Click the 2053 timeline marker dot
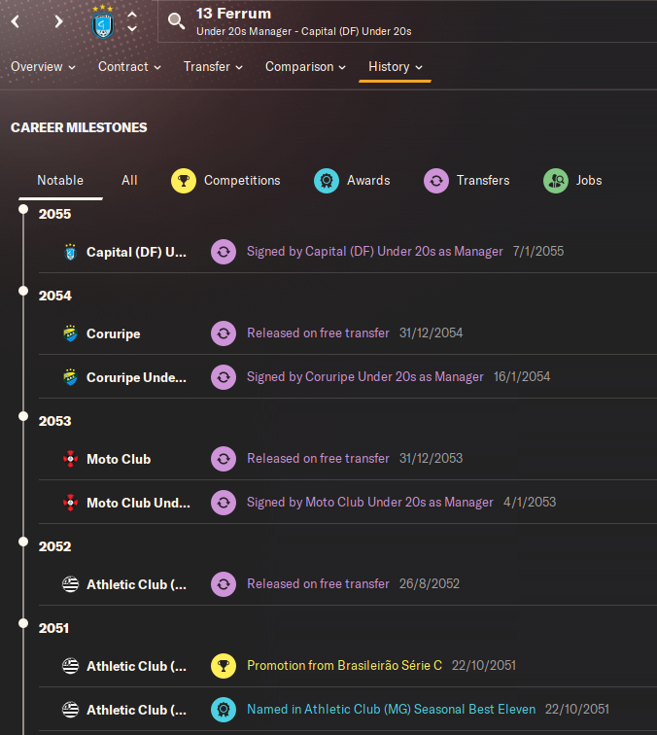657x735 pixels. [x=23, y=416]
